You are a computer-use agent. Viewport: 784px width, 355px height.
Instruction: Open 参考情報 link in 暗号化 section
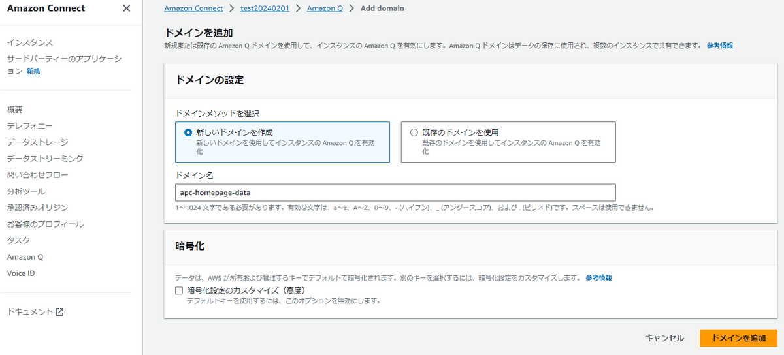(x=598, y=278)
